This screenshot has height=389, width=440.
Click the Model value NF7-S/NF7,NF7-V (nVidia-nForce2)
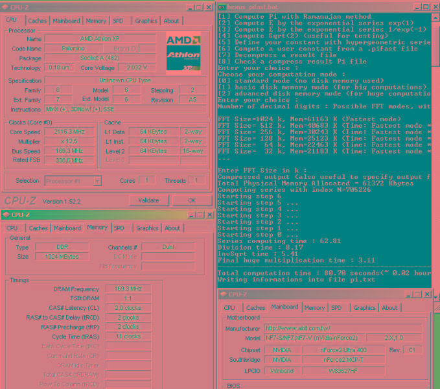pos(314,338)
